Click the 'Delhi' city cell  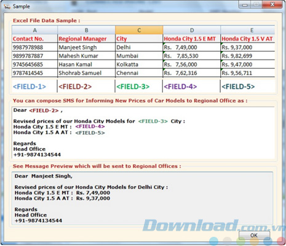(x=139, y=47)
